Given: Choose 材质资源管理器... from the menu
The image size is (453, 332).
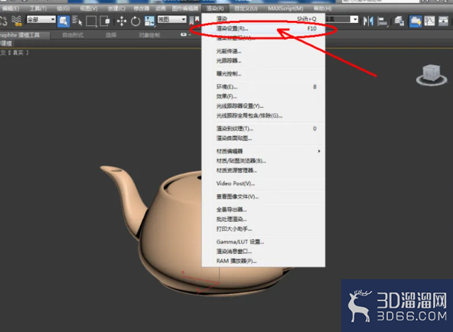Looking at the screenshot, I should tap(263, 170).
